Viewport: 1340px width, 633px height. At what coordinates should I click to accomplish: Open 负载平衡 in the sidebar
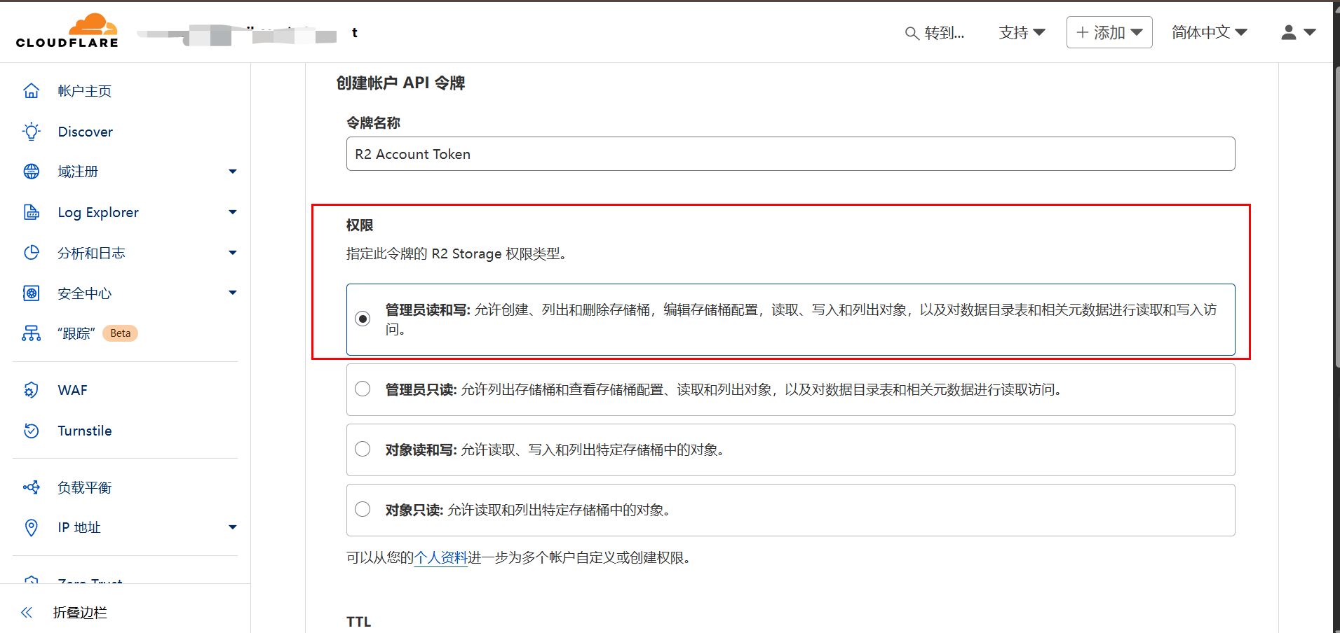[85, 487]
